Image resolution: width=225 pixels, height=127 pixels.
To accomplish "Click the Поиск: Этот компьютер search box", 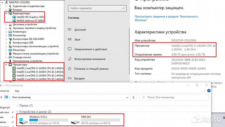I will (174, 97).
